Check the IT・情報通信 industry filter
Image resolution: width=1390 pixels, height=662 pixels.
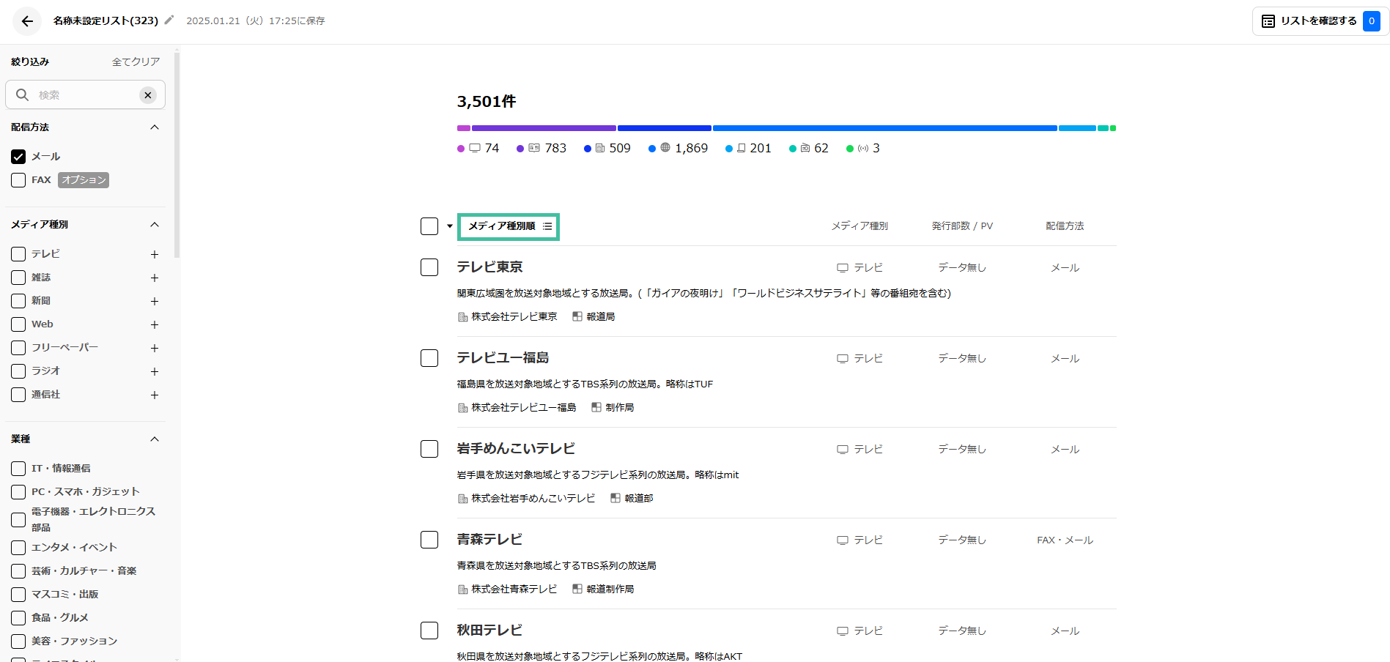click(x=18, y=469)
